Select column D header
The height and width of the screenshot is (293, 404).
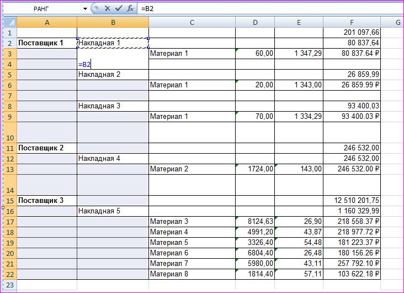255,23
